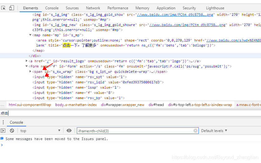Collapse the form id="form" node
Viewport: 261px width, 163px height.
pyautogui.click(x=26, y=66)
